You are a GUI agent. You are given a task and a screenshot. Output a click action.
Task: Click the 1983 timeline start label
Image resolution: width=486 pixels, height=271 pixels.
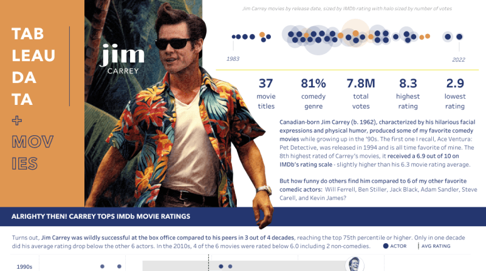pyautogui.click(x=233, y=59)
